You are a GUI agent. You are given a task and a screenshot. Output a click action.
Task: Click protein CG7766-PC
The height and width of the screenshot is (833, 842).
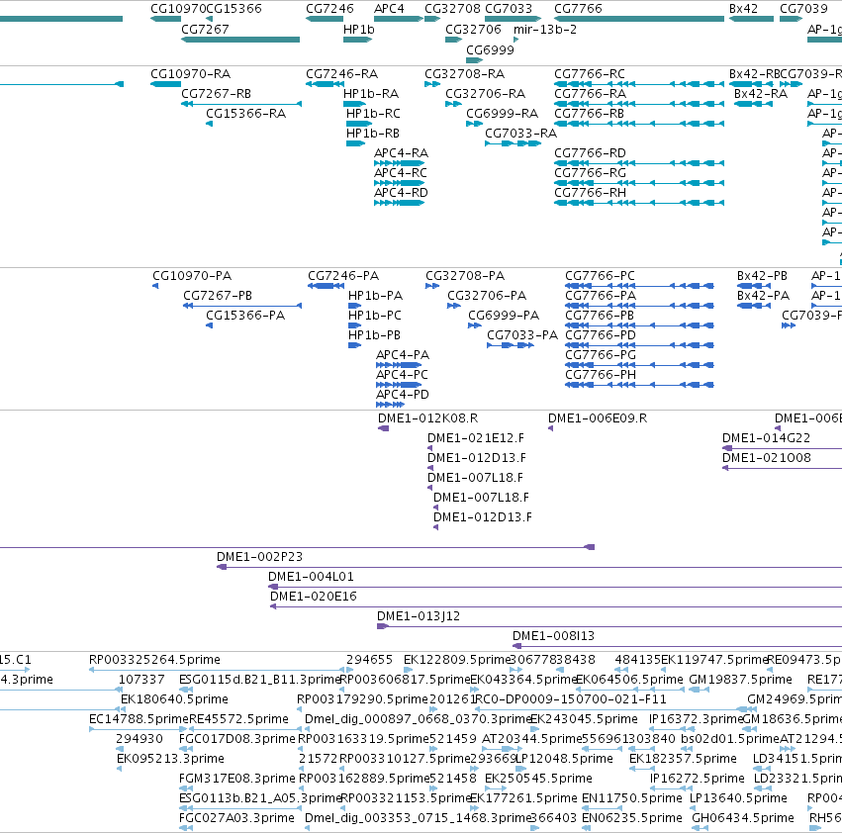(639, 286)
